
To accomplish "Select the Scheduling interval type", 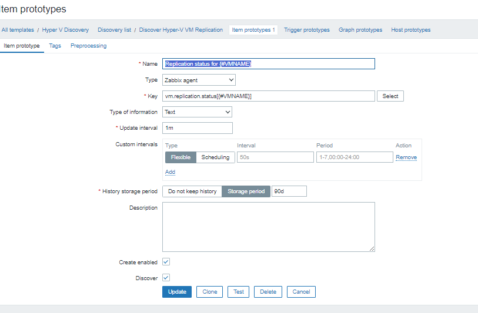I will click(215, 157).
